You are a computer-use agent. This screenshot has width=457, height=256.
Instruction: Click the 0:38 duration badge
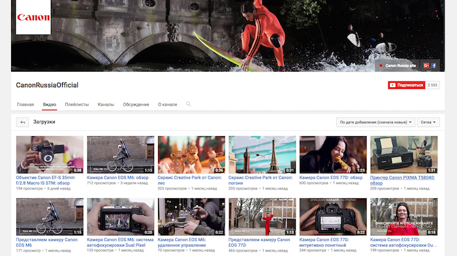(x=78, y=170)
